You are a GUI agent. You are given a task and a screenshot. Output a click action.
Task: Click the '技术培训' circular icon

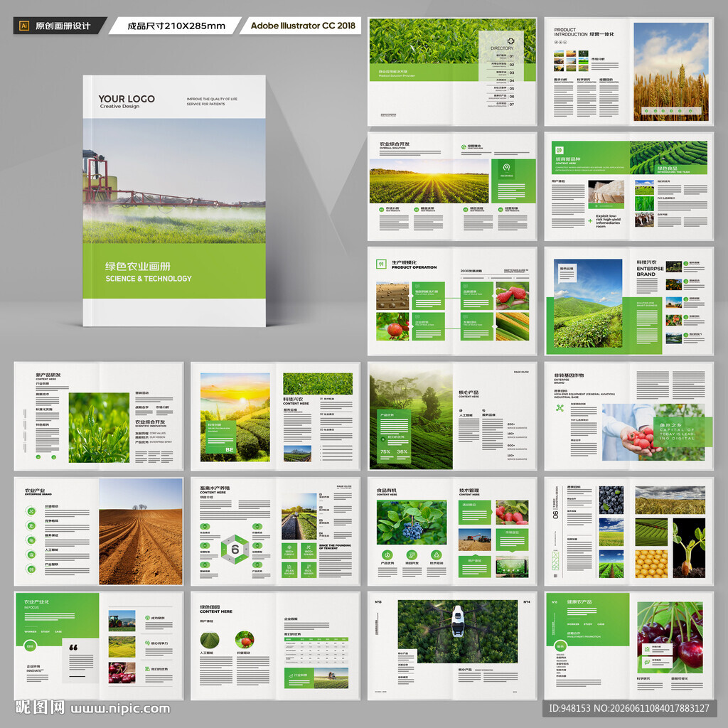436,555
